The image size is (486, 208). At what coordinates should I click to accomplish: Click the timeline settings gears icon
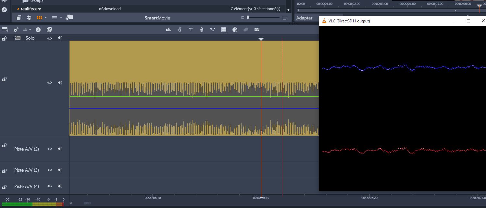tap(16, 30)
